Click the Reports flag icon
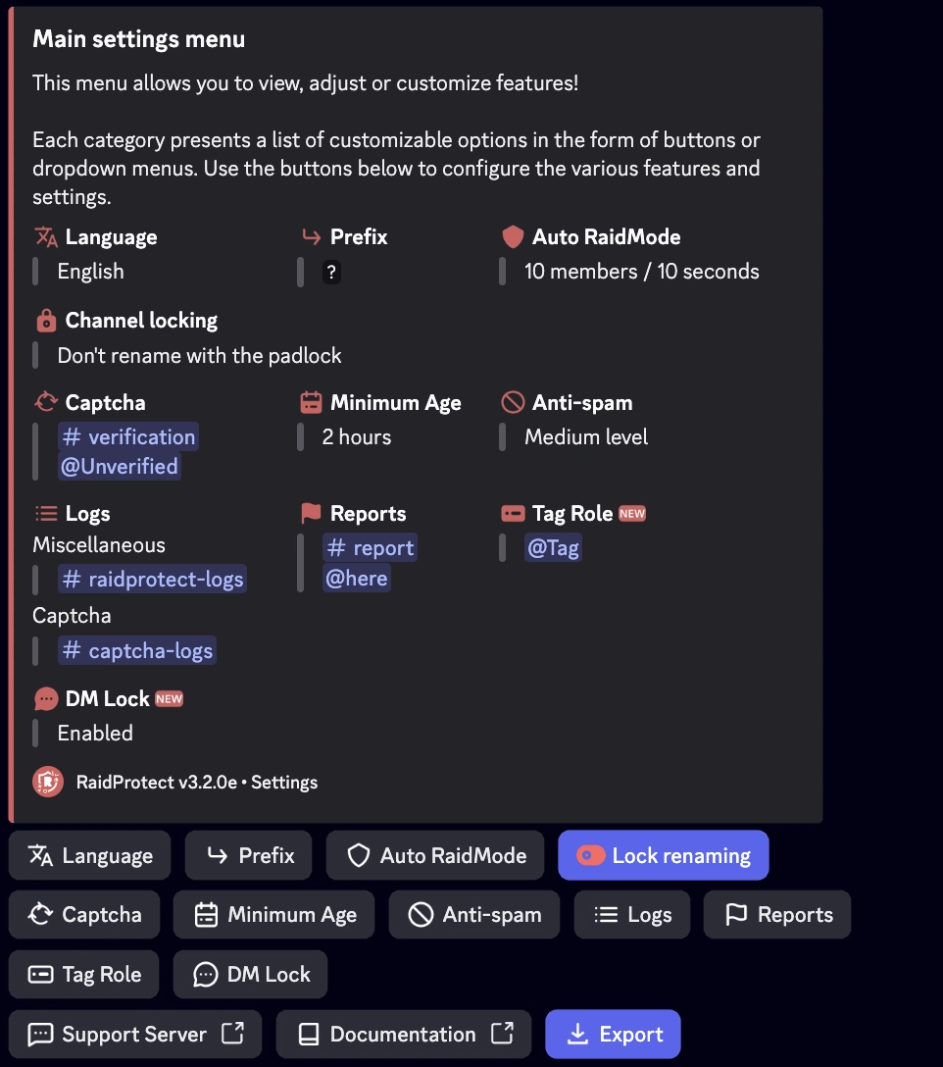 tap(308, 513)
